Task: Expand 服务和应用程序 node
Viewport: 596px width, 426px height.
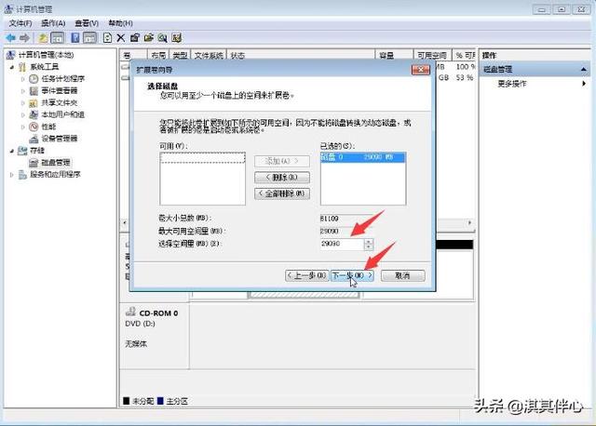Action: click(x=12, y=174)
